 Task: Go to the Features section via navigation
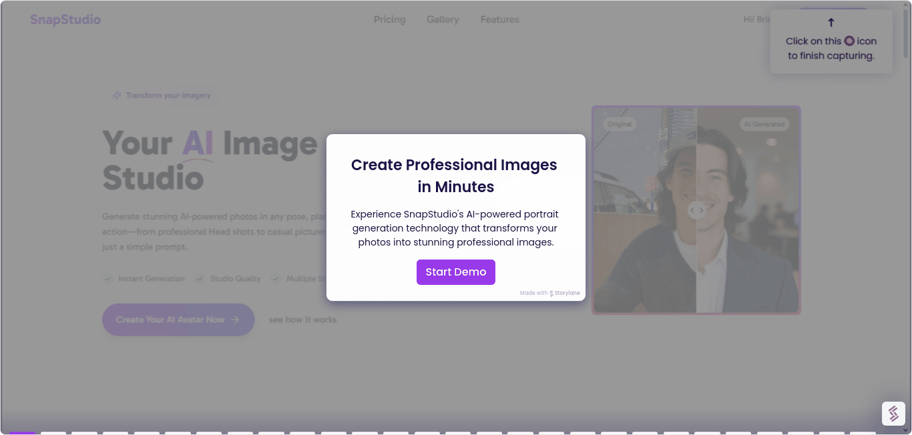pos(499,19)
